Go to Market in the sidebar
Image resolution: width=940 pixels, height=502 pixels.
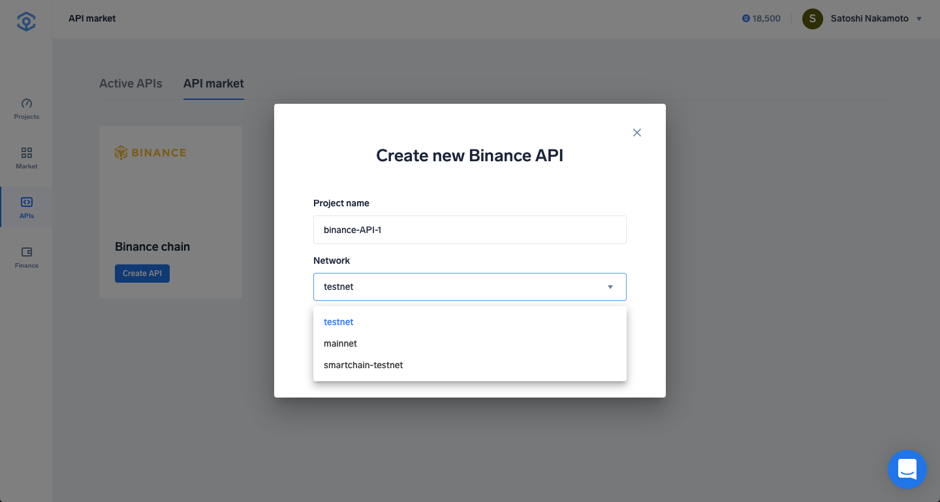tap(27, 153)
